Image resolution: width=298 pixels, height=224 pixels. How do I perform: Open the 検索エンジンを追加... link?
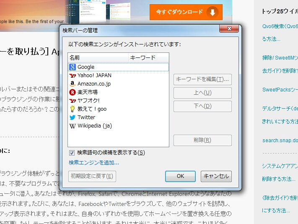click(94, 163)
